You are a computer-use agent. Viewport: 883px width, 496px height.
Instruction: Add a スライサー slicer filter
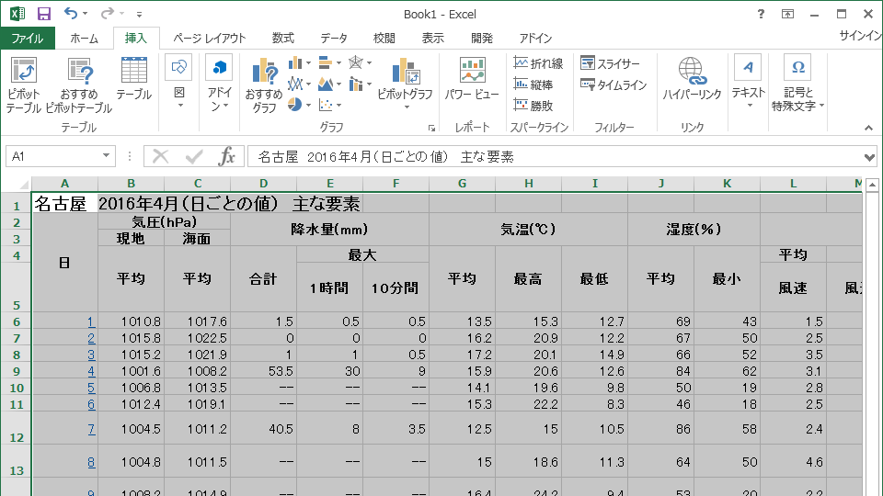610,63
